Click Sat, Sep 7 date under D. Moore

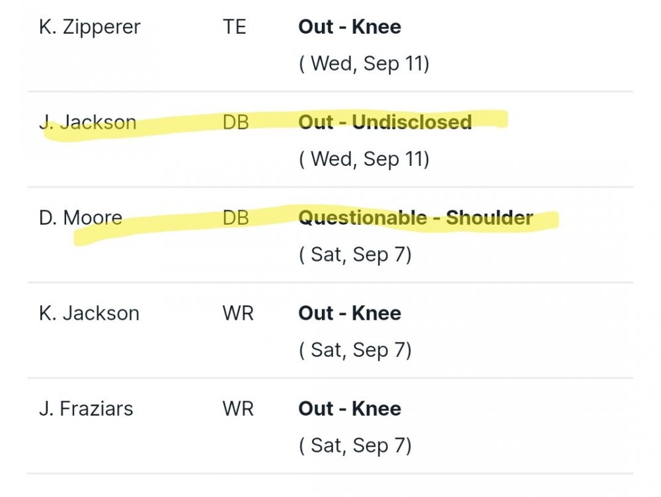[x=356, y=254]
